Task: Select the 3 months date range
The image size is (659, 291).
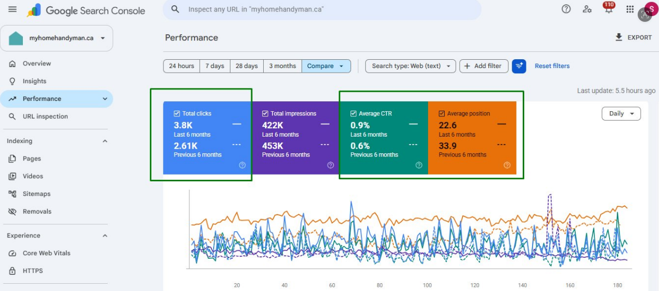Action: (282, 66)
